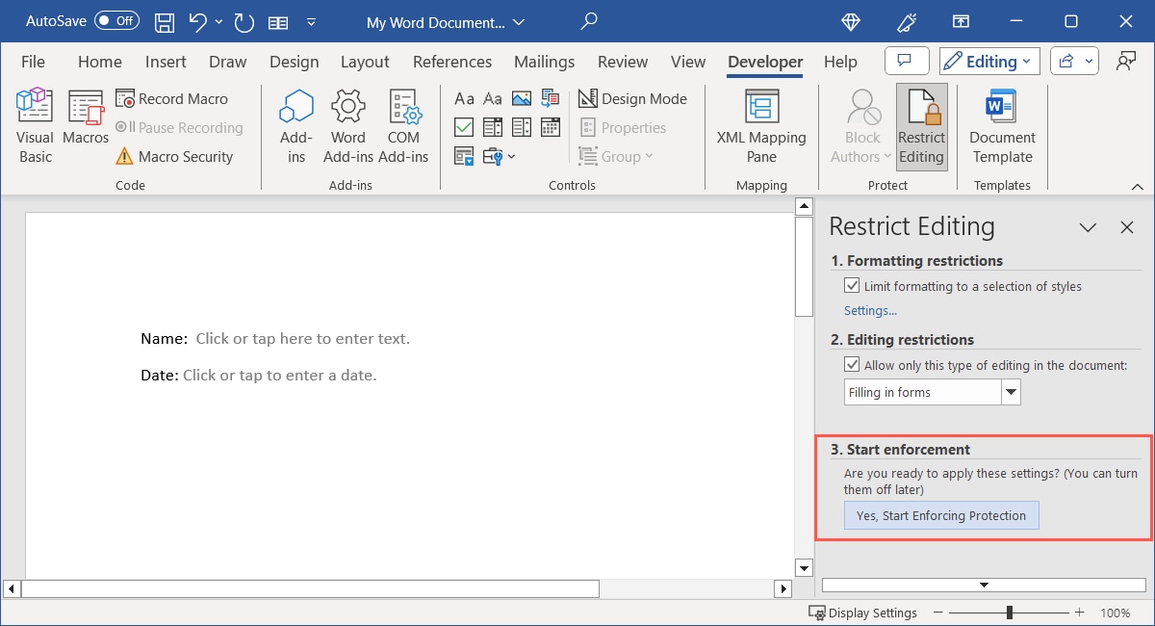Image resolution: width=1155 pixels, height=626 pixels.
Task: Insert a Check Box content control
Action: click(x=464, y=127)
